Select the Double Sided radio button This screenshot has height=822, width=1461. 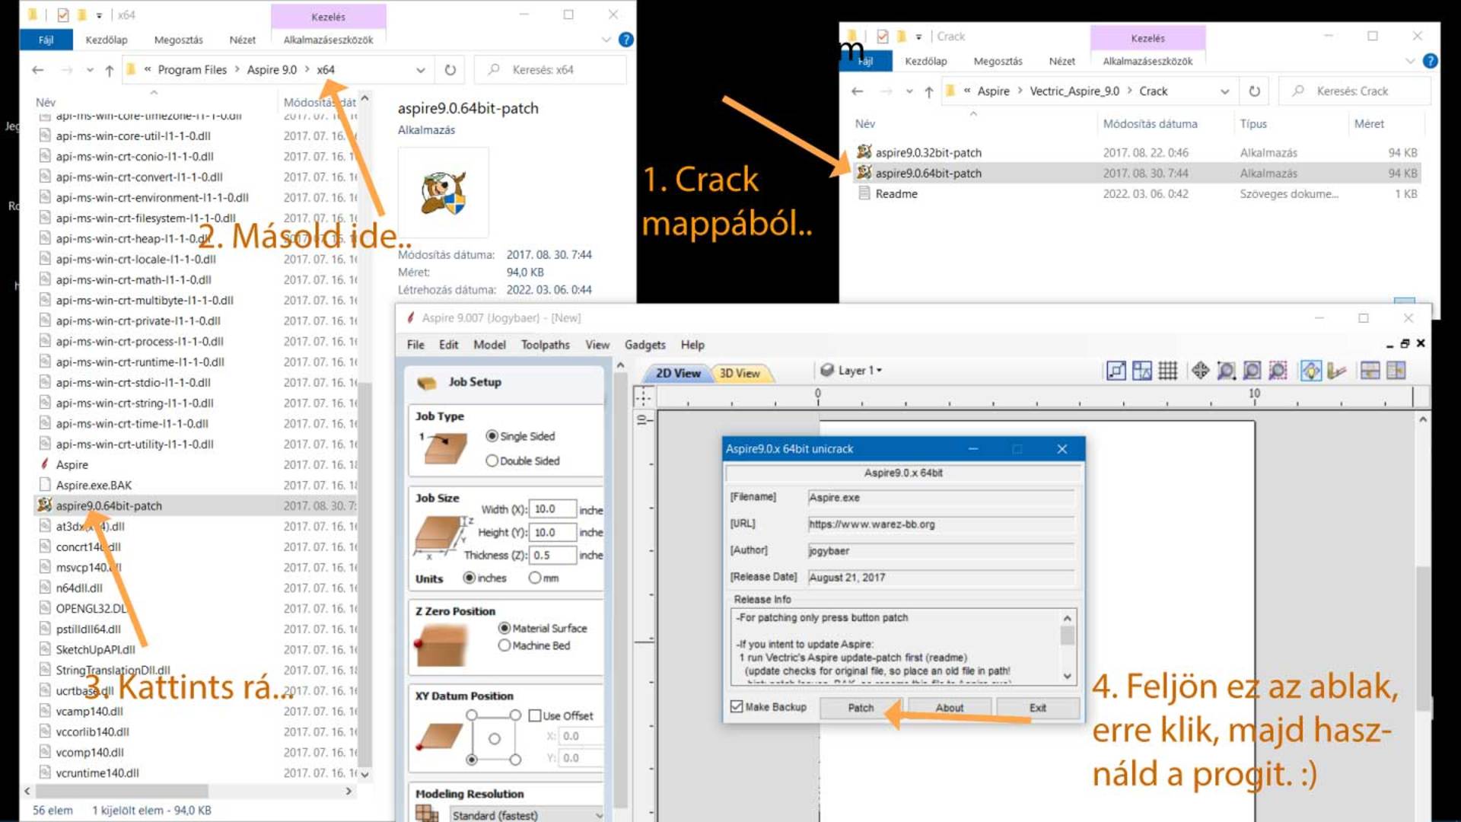coord(492,460)
